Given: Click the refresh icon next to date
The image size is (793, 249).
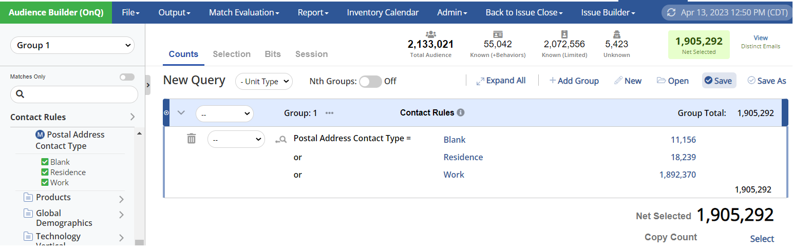Looking at the screenshot, I should tap(671, 13).
